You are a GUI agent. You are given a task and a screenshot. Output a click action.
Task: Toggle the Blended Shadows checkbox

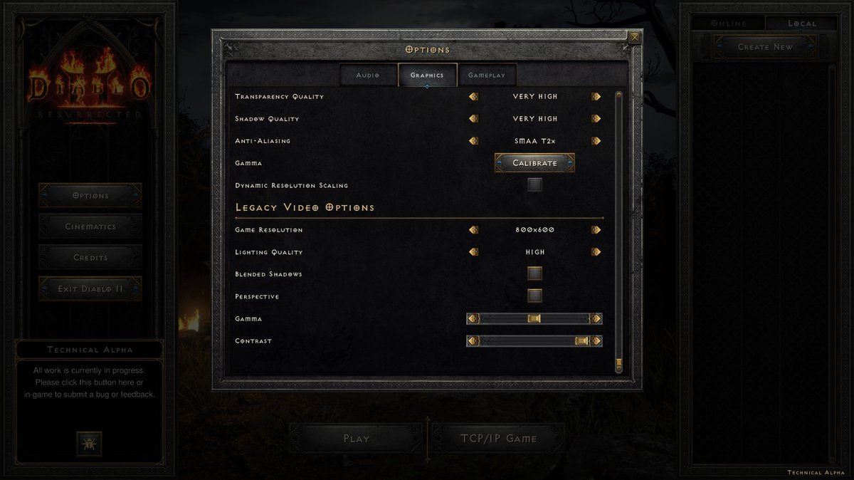534,273
